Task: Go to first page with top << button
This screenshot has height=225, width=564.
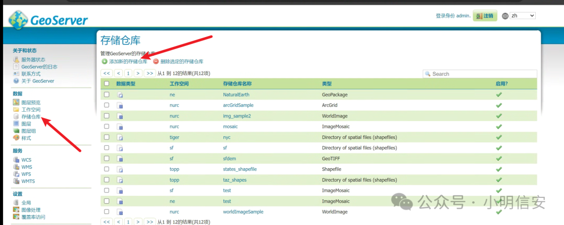Action: 107,73
